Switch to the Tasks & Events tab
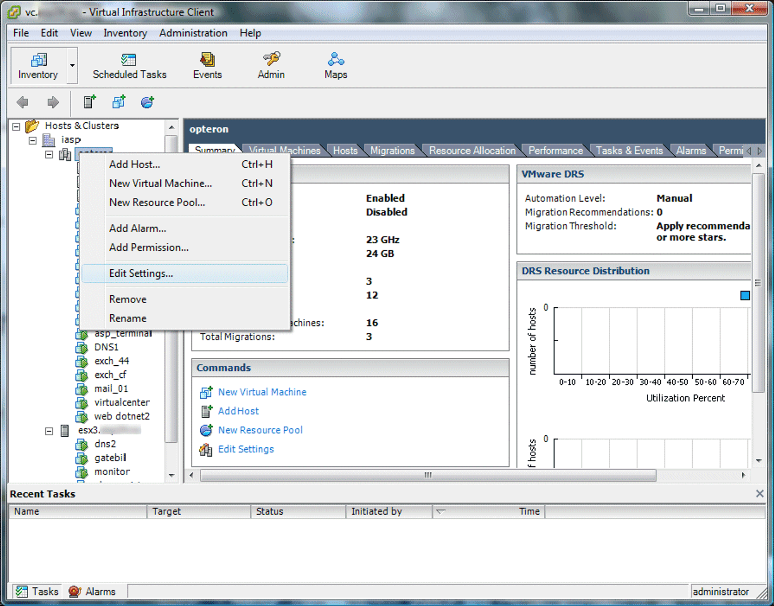This screenshot has height=606, width=774. [x=629, y=150]
